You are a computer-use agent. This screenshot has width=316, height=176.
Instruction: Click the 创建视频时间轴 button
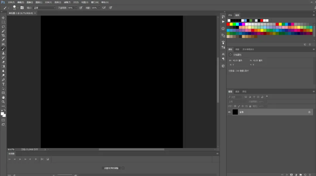(111, 168)
